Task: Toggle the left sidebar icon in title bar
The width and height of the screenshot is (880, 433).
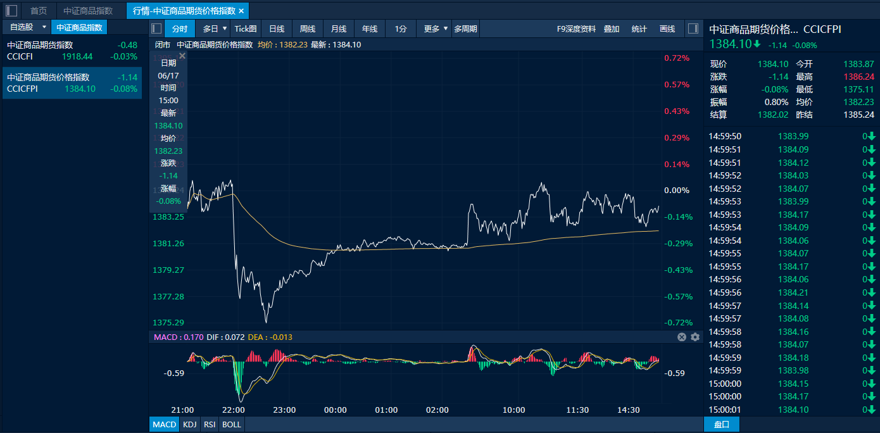Action: (x=11, y=10)
